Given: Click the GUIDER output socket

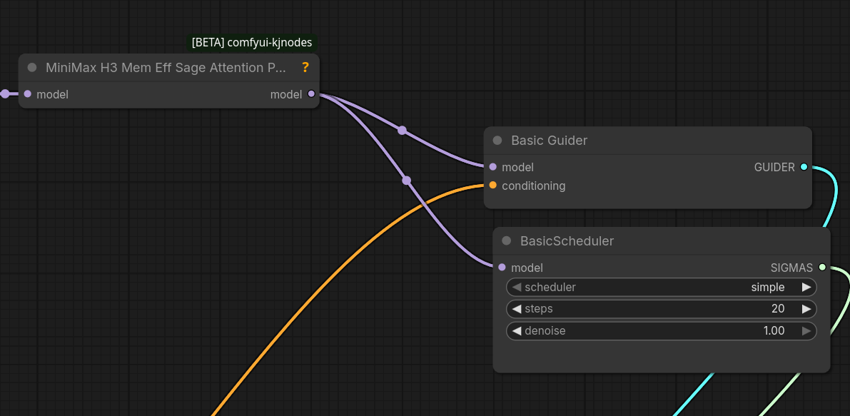Looking at the screenshot, I should tap(804, 167).
